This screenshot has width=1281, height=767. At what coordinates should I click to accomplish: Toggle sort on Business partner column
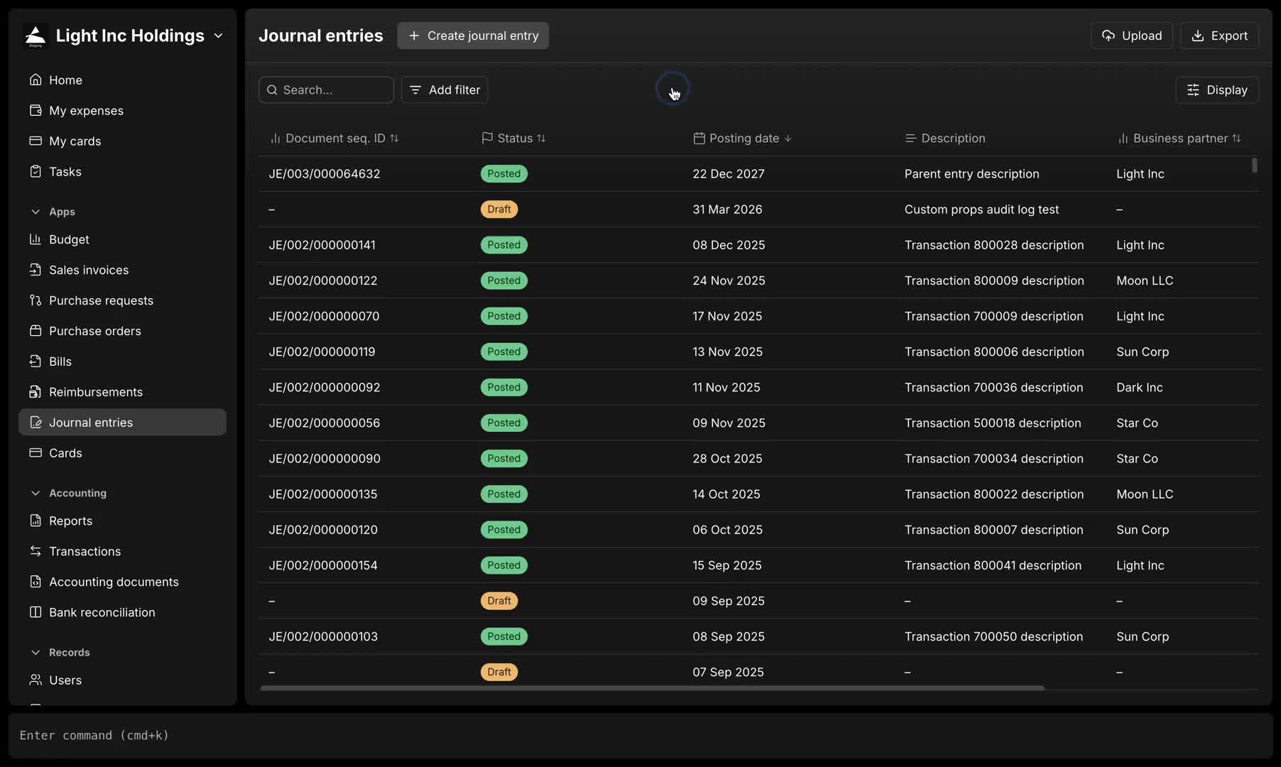(1236, 138)
